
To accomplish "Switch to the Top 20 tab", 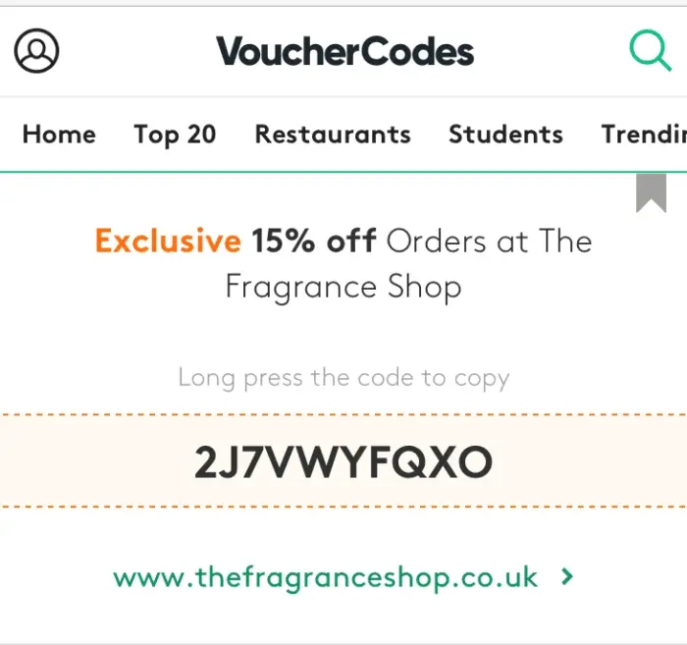I will 175,134.
